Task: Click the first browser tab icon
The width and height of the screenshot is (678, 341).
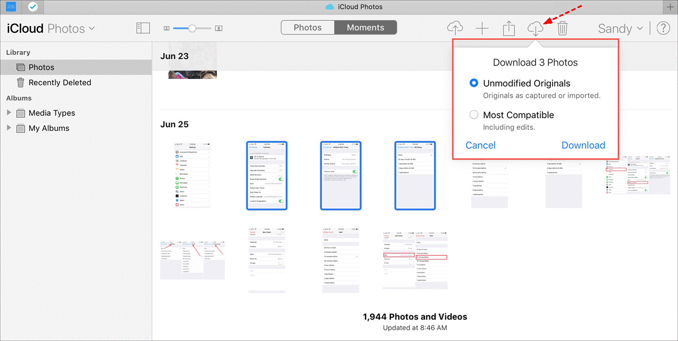Action: pyautogui.click(x=11, y=7)
